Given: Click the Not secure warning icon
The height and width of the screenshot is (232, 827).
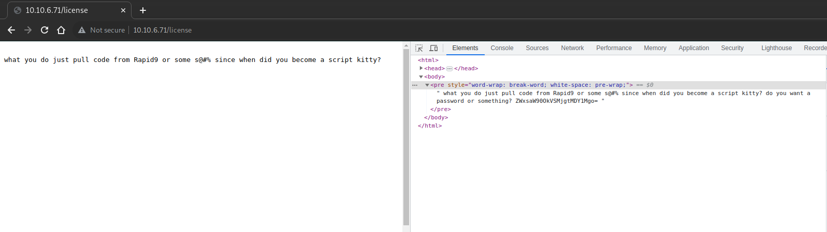Looking at the screenshot, I should click(x=82, y=30).
